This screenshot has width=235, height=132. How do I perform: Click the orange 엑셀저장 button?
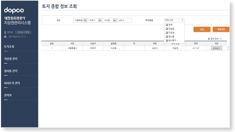pos(221,29)
